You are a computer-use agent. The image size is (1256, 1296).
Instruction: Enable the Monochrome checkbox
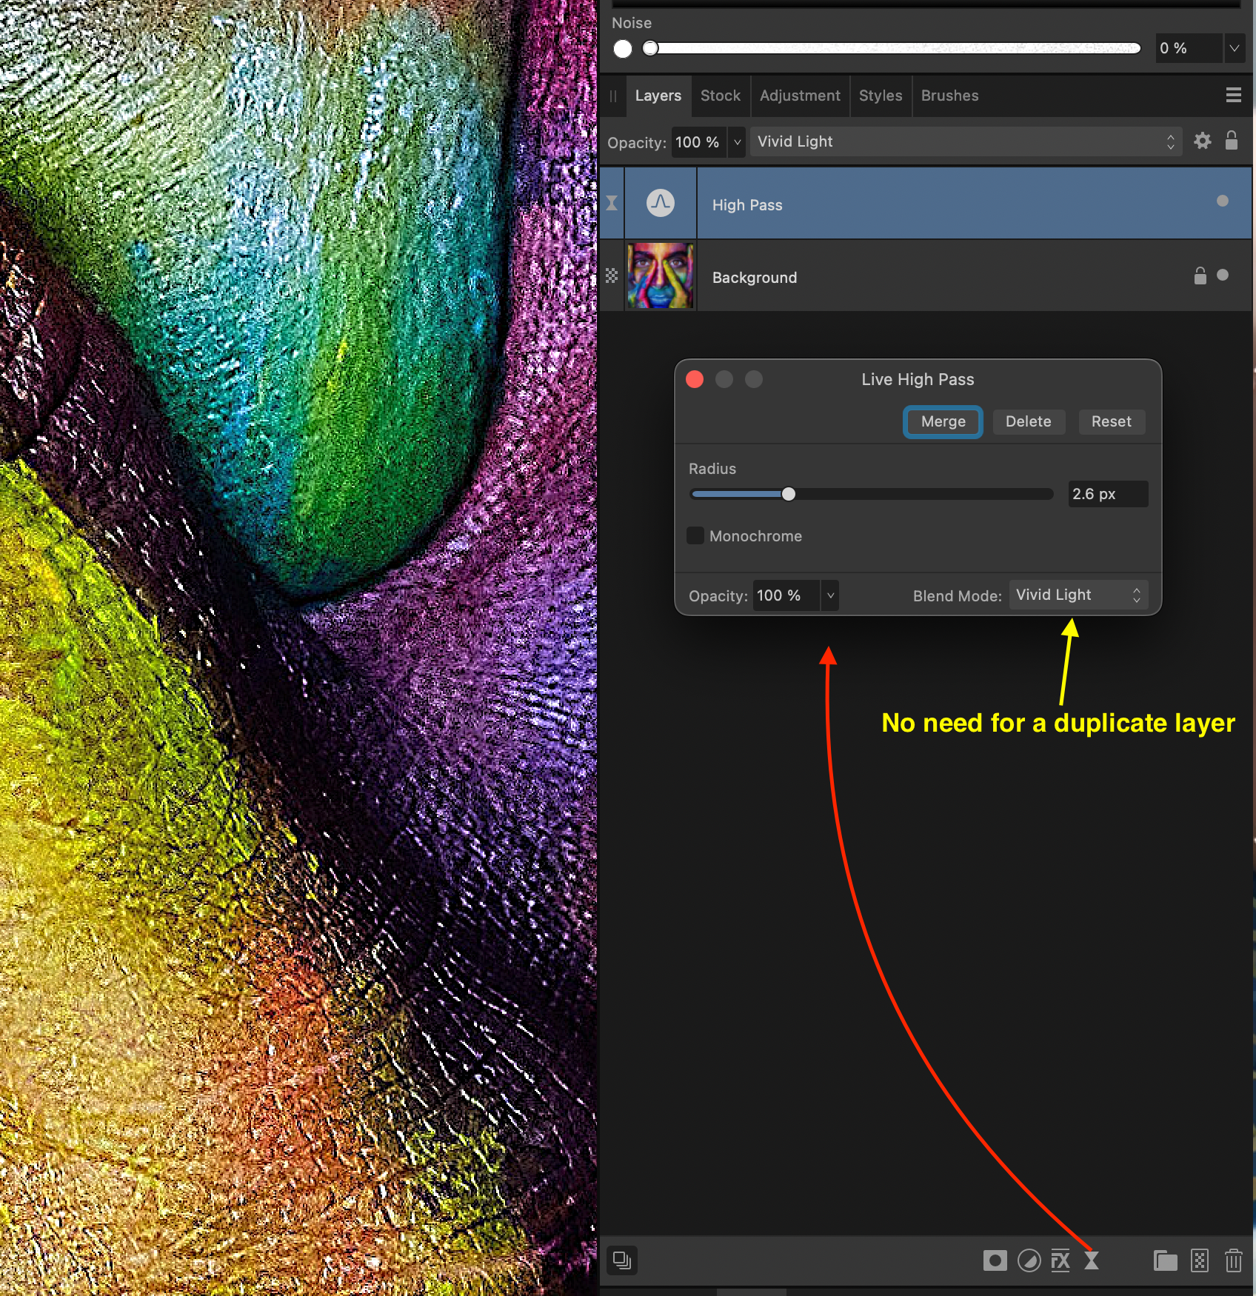pyautogui.click(x=695, y=535)
